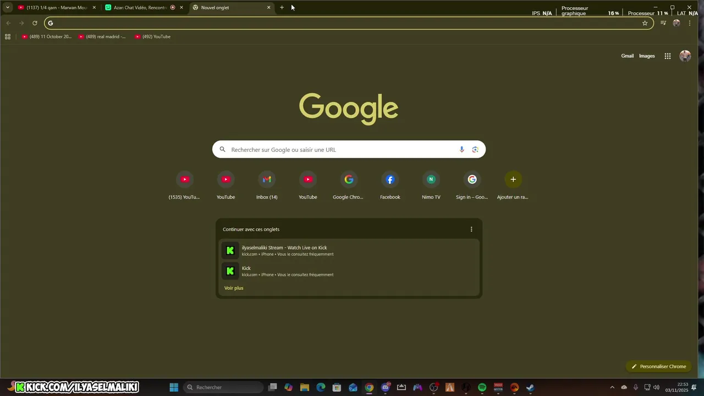
Task: Open Microsoft Store from the taskbar
Action: (x=337, y=387)
